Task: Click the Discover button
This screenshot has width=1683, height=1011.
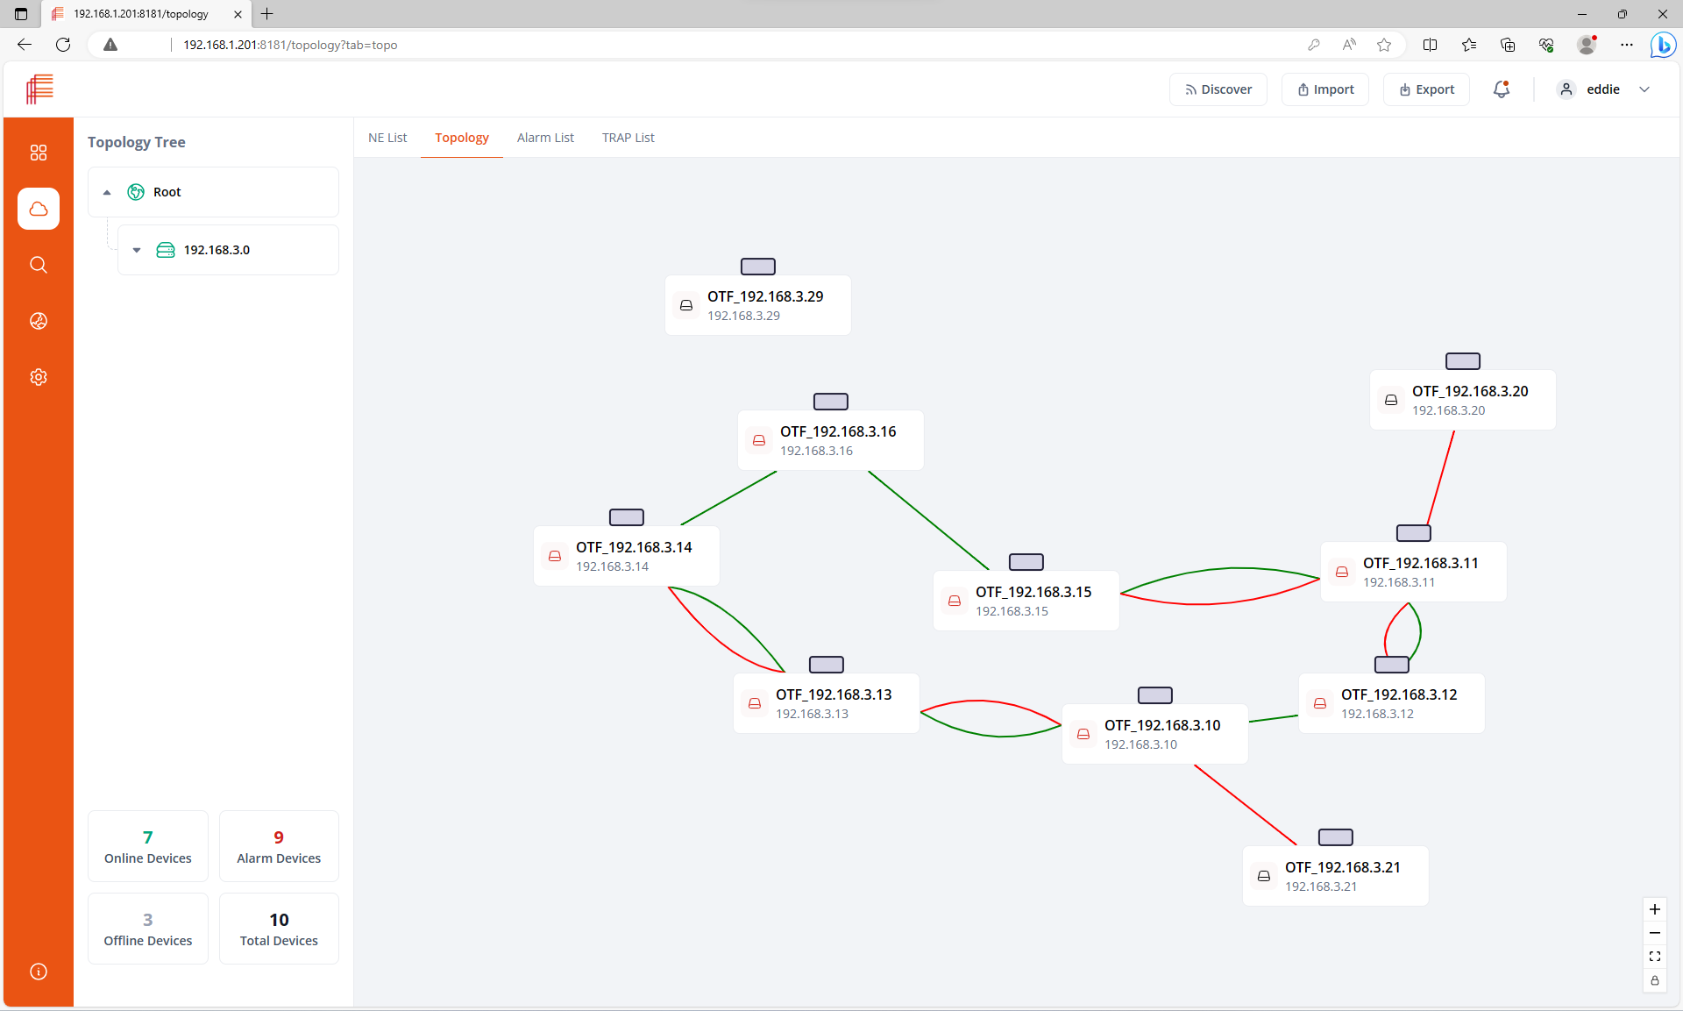Action: [1218, 89]
